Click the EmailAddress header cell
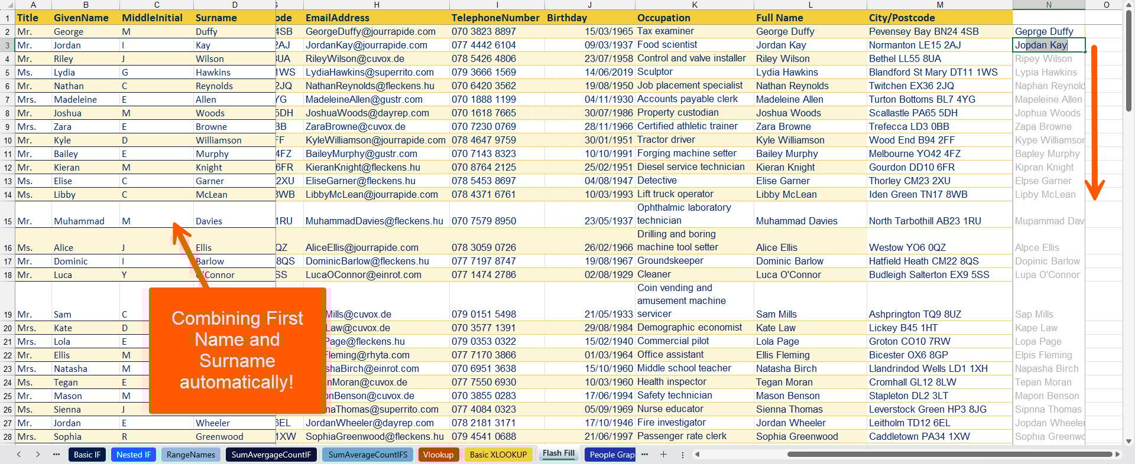 click(377, 18)
